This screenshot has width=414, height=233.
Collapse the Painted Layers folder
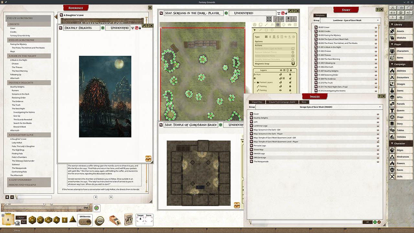click(256, 82)
